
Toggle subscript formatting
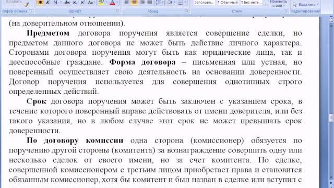point(75,3)
